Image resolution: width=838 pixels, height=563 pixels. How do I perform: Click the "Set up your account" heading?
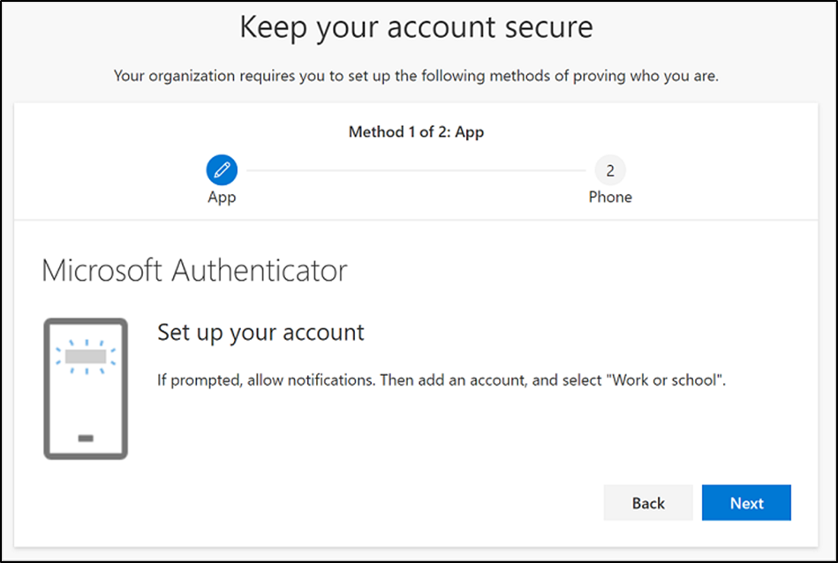point(260,333)
